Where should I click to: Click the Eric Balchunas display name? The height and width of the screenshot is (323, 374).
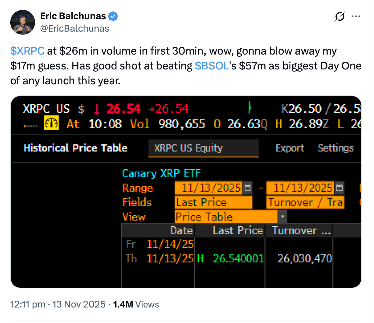[73, 16]
